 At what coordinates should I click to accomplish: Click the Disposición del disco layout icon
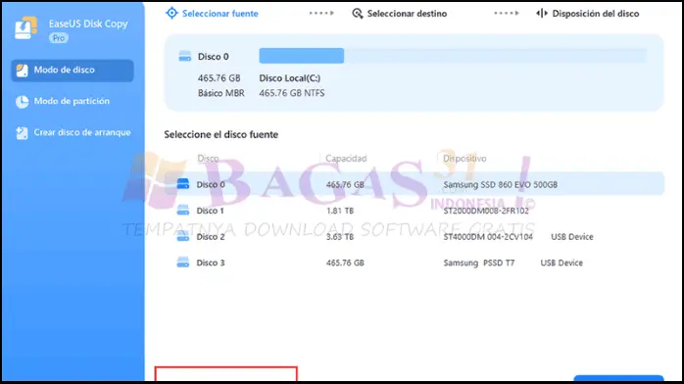tap(542, 14)
